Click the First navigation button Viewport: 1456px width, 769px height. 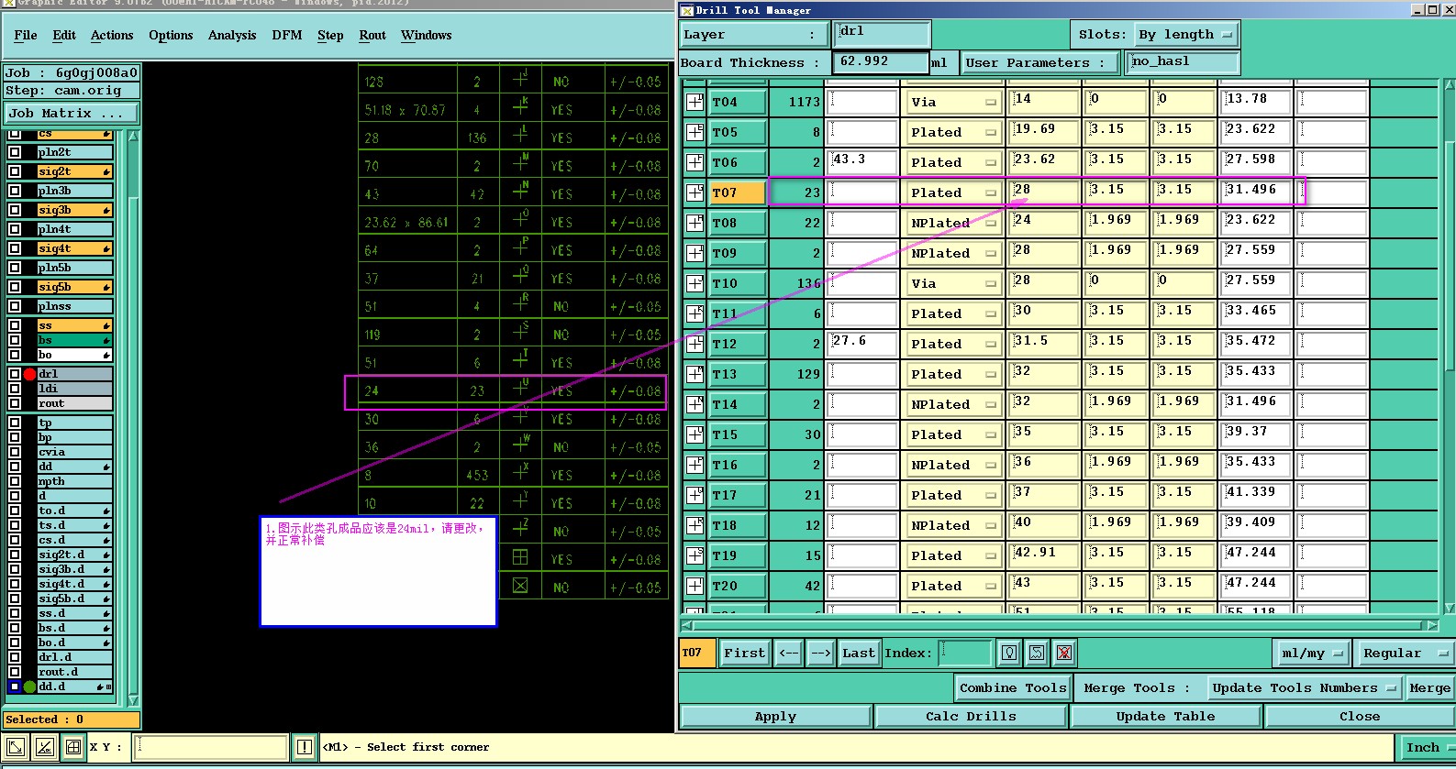[x=744, y=654]
